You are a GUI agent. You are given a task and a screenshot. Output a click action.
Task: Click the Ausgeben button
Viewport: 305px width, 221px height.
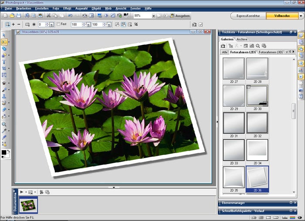(180, 16)
